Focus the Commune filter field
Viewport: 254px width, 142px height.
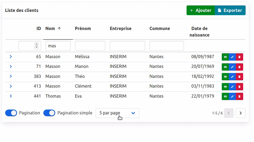pos(167,46)
